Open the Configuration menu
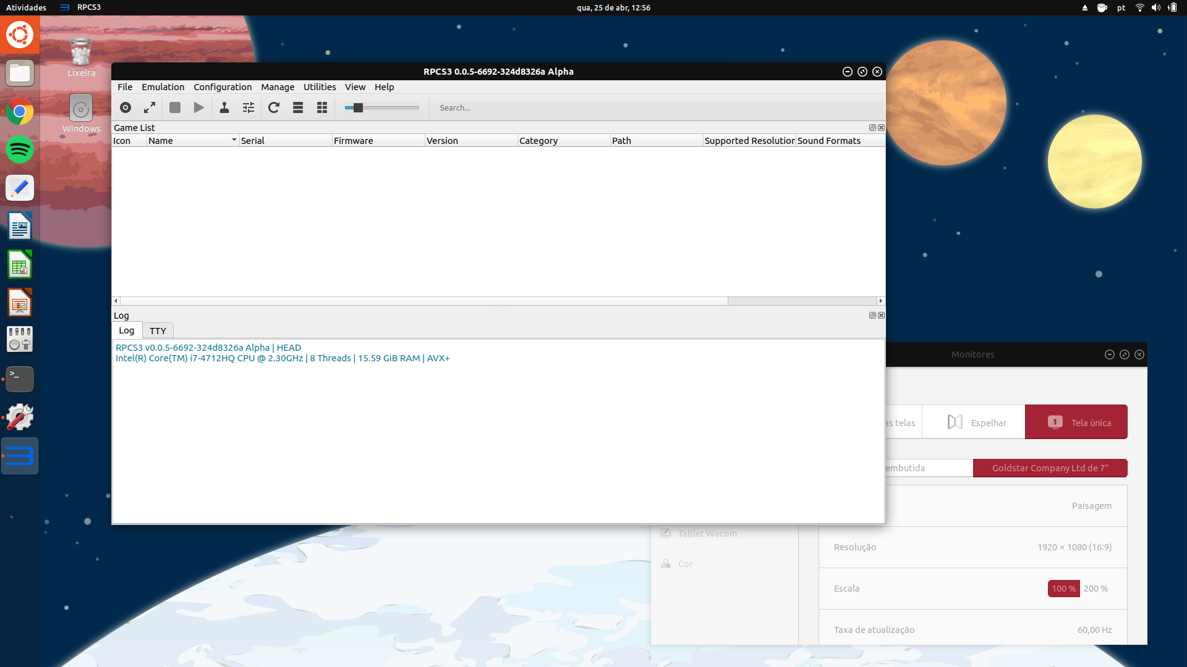 click(223, 87)
